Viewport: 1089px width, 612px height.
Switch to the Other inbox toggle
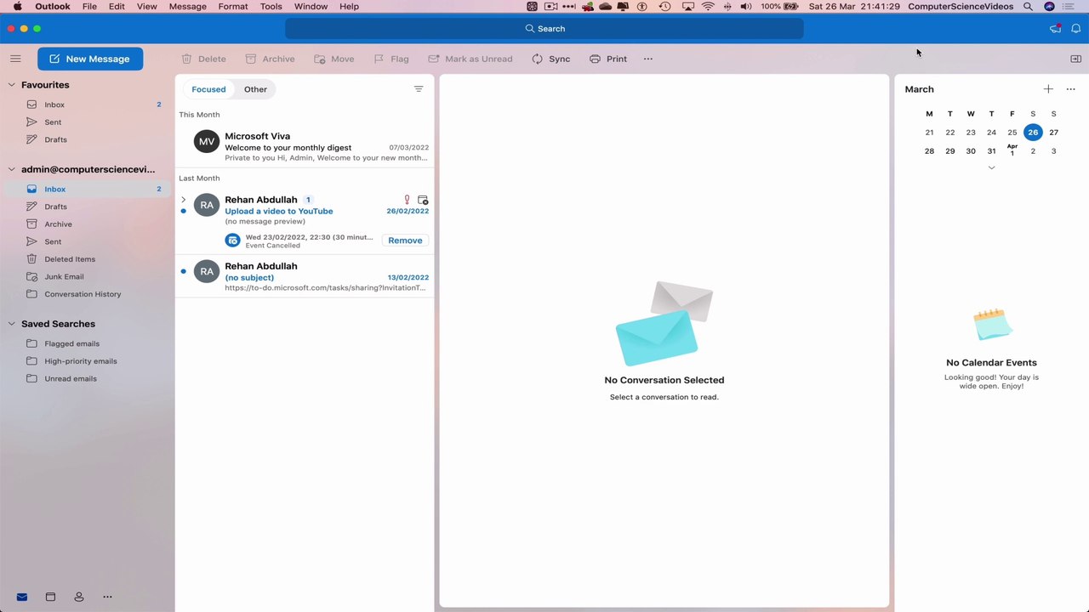255,89
